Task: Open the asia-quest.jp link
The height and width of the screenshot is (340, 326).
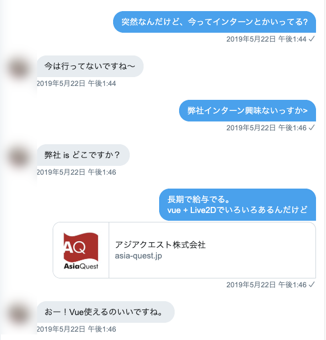Action: 138,256
